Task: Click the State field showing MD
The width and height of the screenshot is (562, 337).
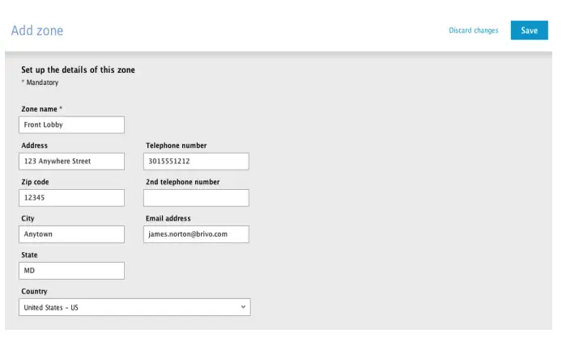Action: click(71, 271)
